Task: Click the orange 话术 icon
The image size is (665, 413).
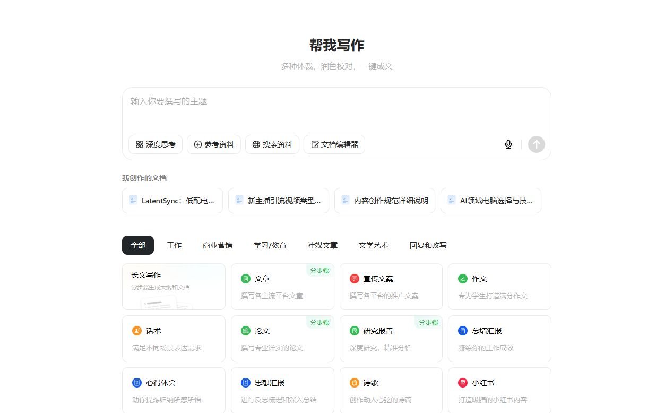Action: tap(137, 331)
